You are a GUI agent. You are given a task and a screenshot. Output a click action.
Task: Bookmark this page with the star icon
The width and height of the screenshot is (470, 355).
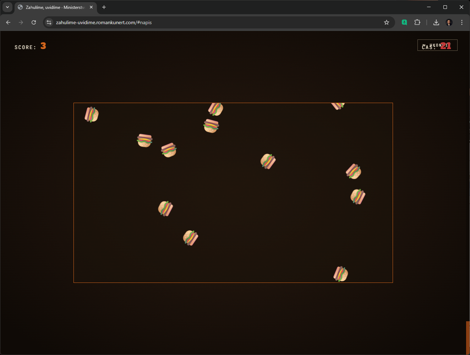point(387,22)
